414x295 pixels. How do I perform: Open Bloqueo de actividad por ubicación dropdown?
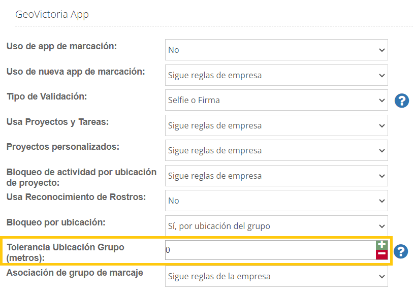point(276,176)
